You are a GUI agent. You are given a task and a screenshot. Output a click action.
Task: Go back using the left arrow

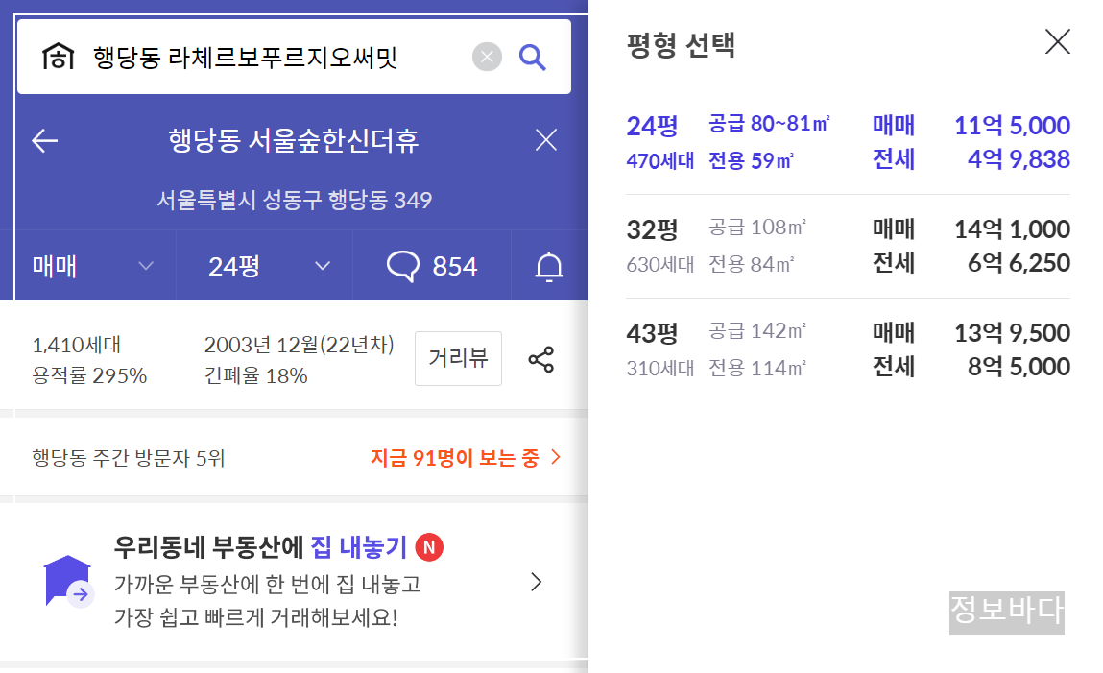pos(45,140)
